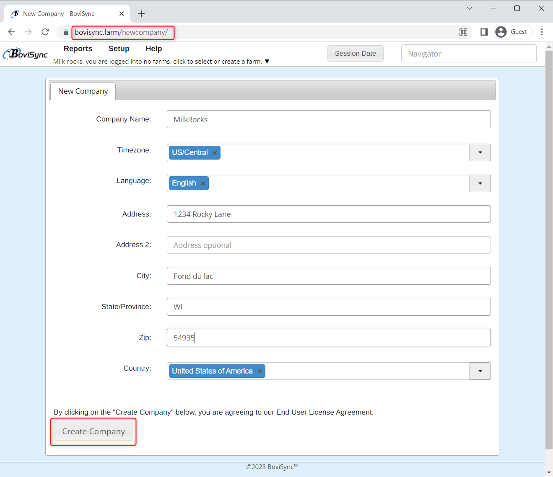Image resolution: width=553 pixels, height=477 pixels.
Task: Open the Reports menu
Action: point(78,49)
